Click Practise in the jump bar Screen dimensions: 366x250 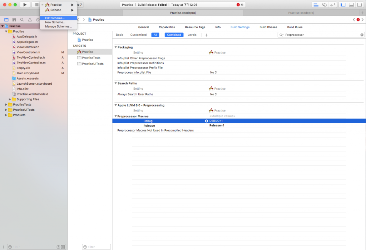[x=96, y=20]
